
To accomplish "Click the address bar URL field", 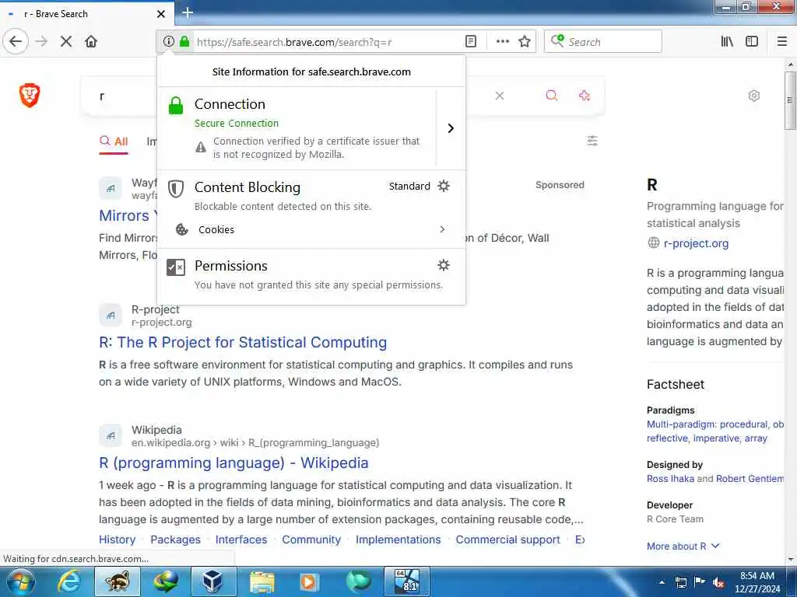I will coord(325,42).
